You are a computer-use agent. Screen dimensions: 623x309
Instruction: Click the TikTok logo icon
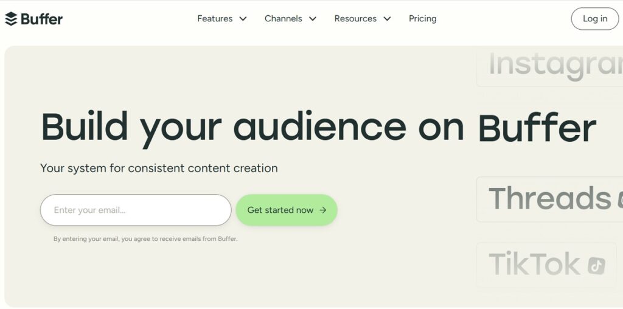click(596, 265)
